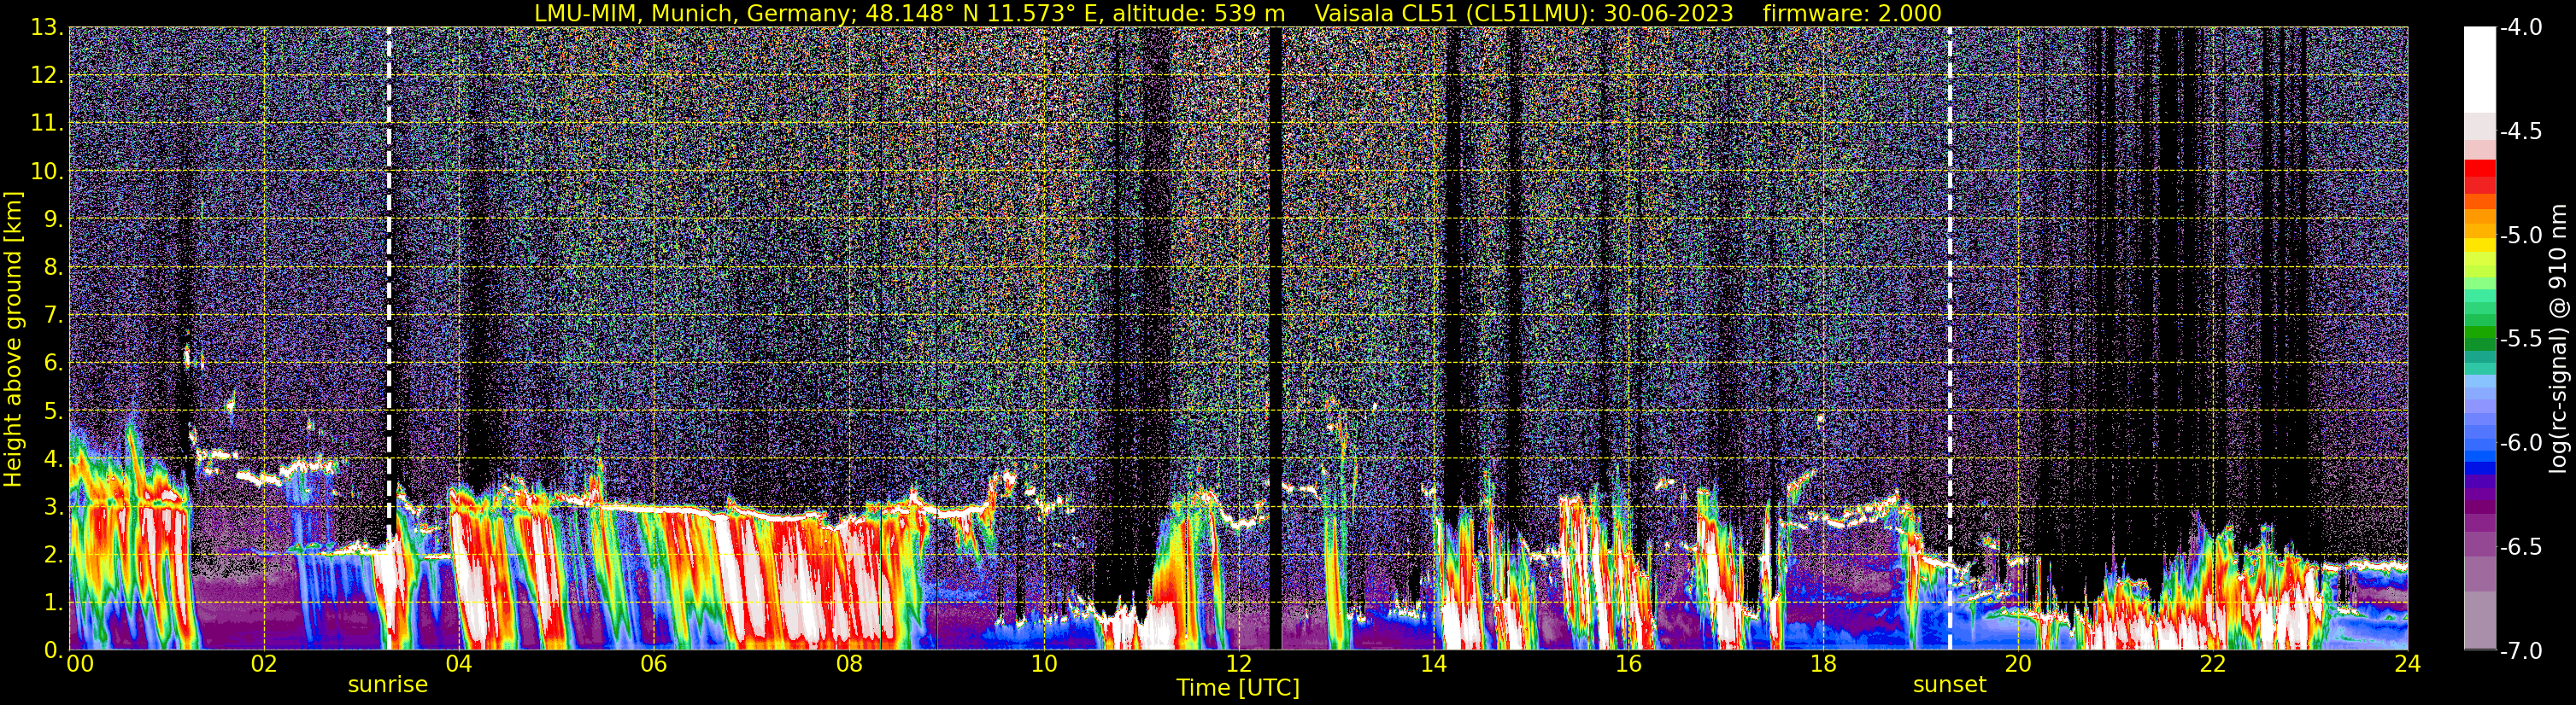Click the height axis tick label '2.'
The width and height of the screenshot is (2576, 705).
pos(54,556)
